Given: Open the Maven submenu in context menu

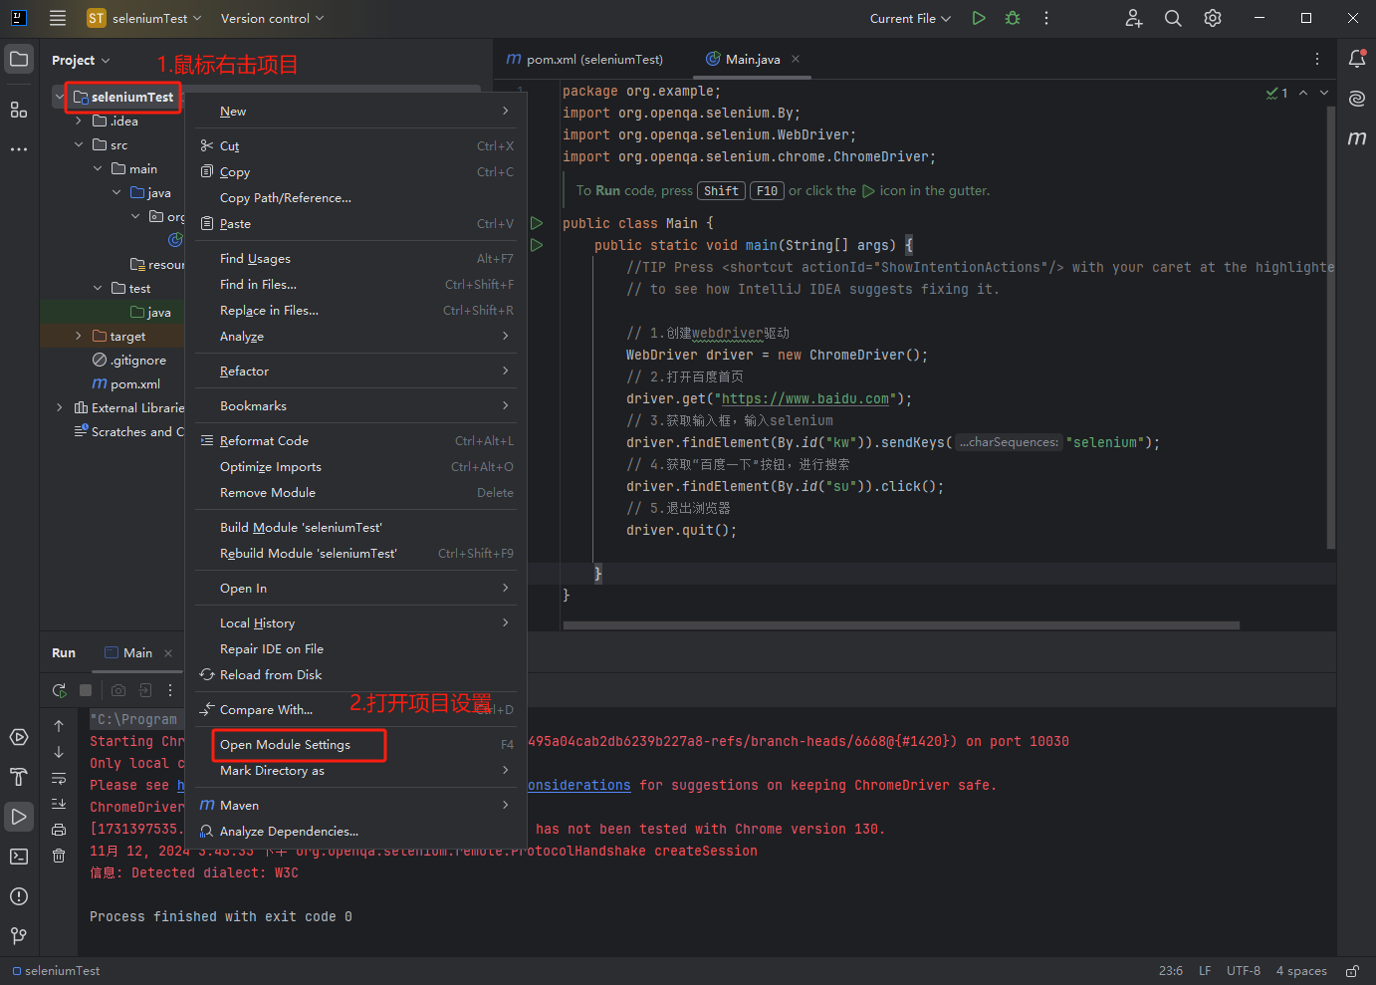Looking at the screenshot, I should pos(356,805).
